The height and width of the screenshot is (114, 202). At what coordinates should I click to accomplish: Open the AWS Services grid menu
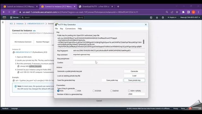click(14, 17)
